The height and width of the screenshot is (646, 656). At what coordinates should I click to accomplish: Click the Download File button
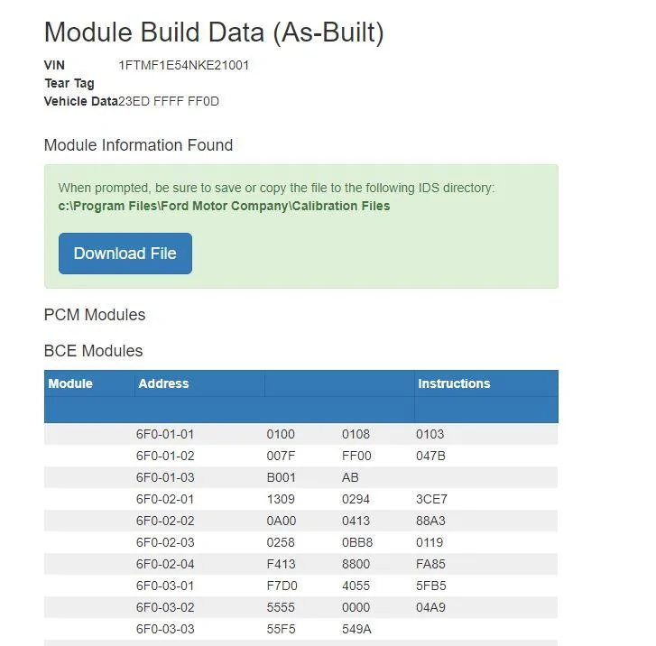[x=125, y=254]
